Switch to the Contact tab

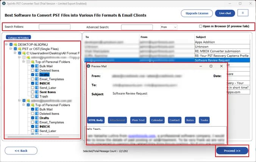pyautogui.click(x=175, y=120)
